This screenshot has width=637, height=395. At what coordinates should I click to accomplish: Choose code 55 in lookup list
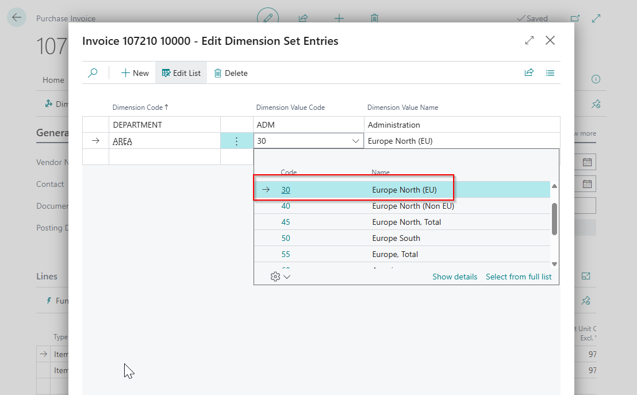(x=286, y=254)
